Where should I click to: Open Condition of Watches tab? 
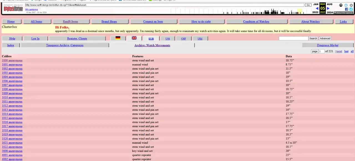click(x=256, y=22)
